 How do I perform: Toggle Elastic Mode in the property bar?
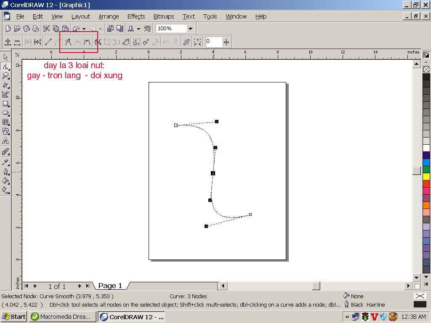coord(186,42)
